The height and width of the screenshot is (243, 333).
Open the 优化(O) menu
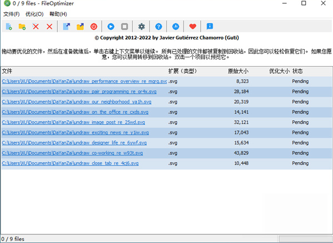[x=34, y=14]
